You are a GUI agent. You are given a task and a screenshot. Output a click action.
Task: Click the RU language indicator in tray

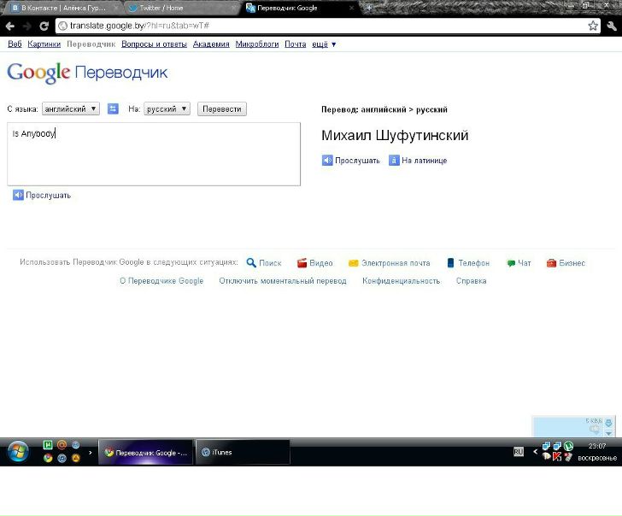point(519,451)
